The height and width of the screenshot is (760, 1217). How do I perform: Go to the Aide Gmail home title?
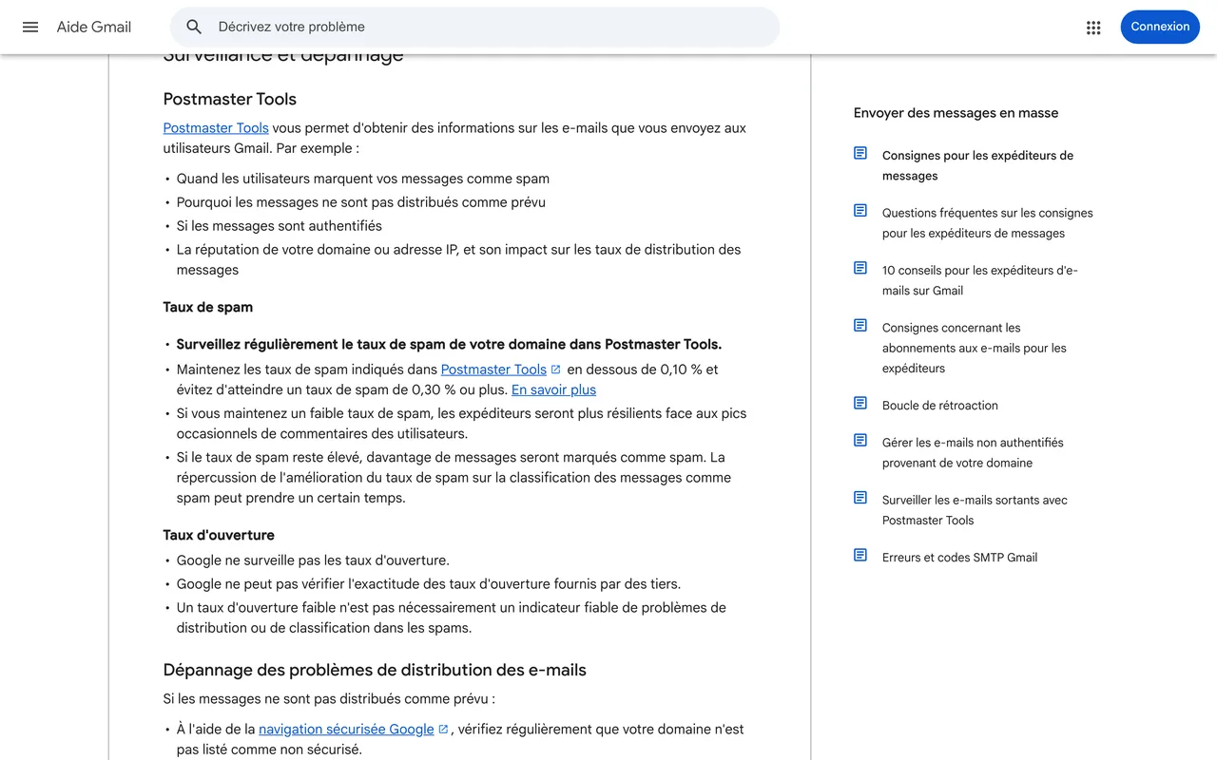(x=94, y=27)
